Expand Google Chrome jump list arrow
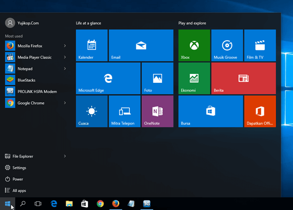Viewport: 293px width, 210px height. 65,103
